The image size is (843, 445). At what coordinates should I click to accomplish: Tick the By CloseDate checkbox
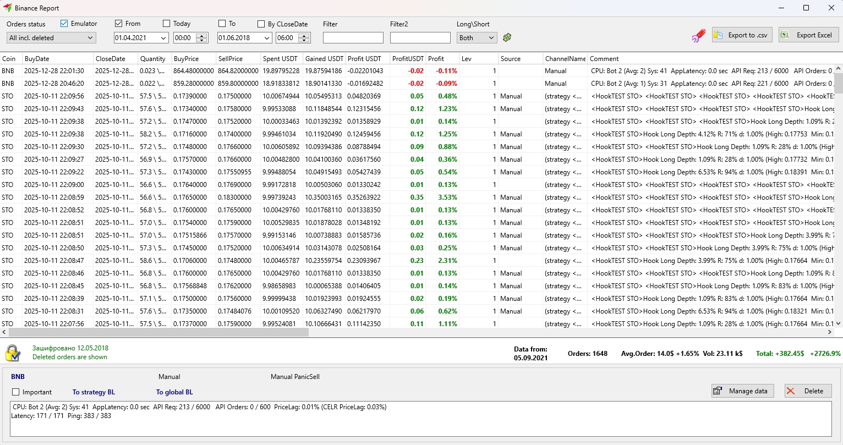[x=261, y=24]
